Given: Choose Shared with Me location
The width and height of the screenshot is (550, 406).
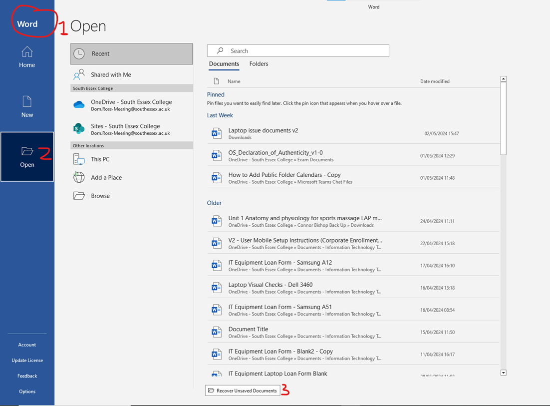Looking at the screenshot, I should pyautogui.click(x=132, y=75).
